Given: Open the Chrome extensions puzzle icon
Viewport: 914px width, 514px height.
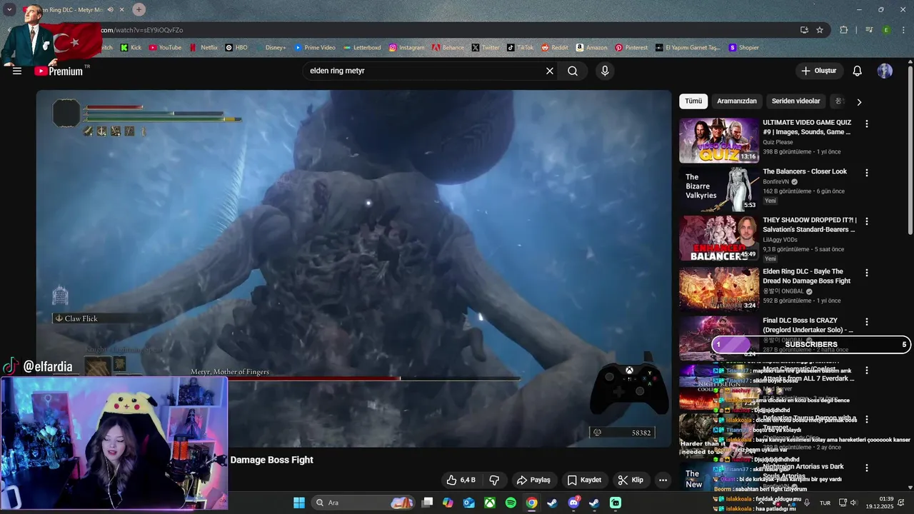Looking at the screenshot, I should coord(844,30).
